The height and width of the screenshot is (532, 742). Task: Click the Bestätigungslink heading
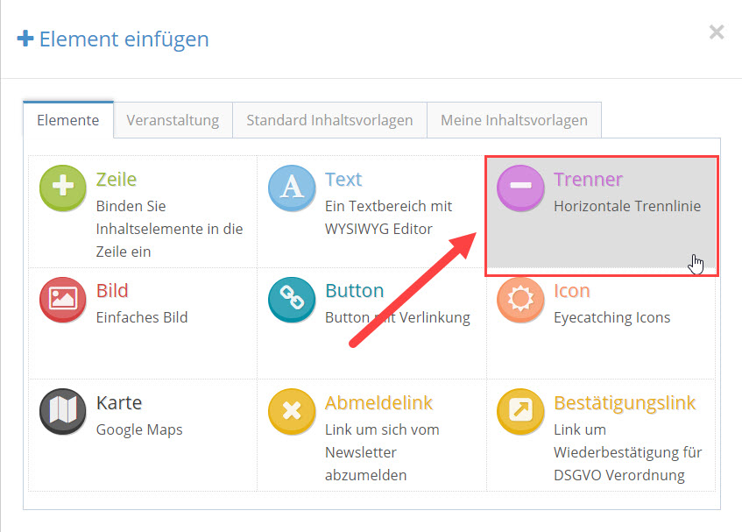pyautogui.click(x=625, y=403)
